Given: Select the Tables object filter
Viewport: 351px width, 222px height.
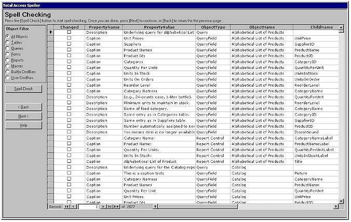Looking at the screenshot, I should (7, 43).
